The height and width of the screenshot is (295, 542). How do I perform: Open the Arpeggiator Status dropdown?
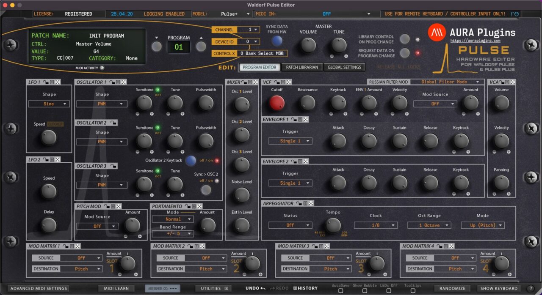click(x=290, y=225)
